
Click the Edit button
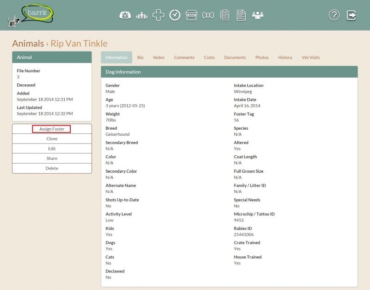coord(52,149)
